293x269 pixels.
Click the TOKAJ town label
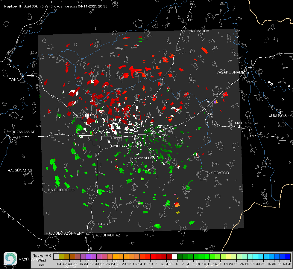15,80
